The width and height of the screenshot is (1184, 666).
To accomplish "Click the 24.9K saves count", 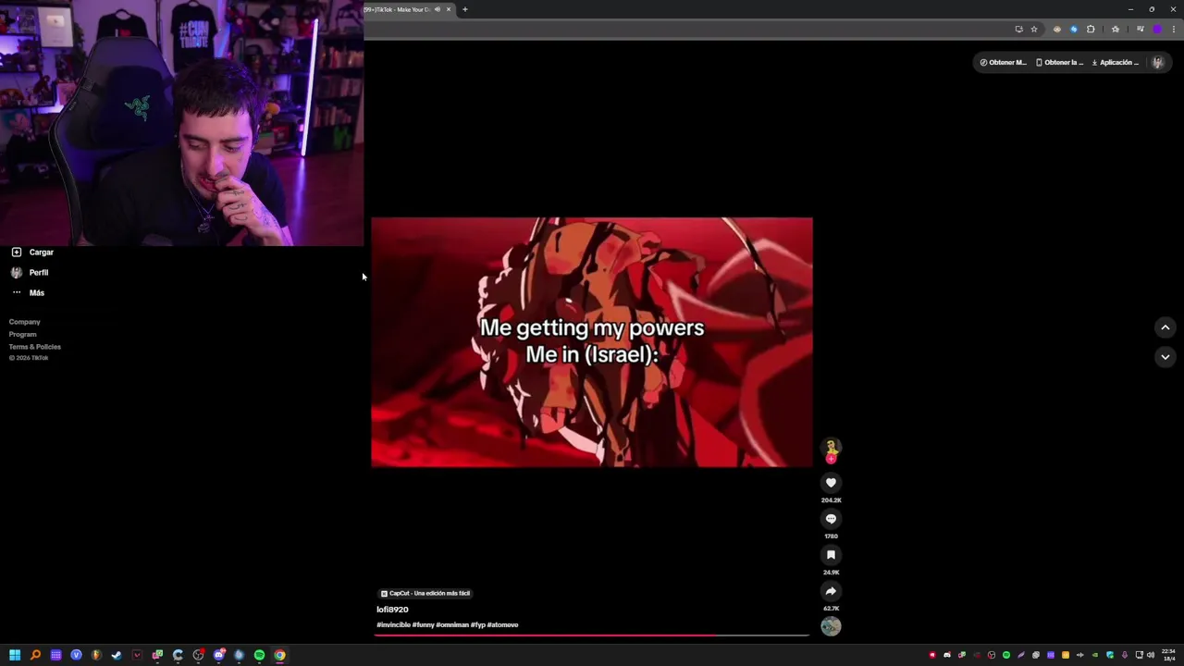I will click(831, 573).
